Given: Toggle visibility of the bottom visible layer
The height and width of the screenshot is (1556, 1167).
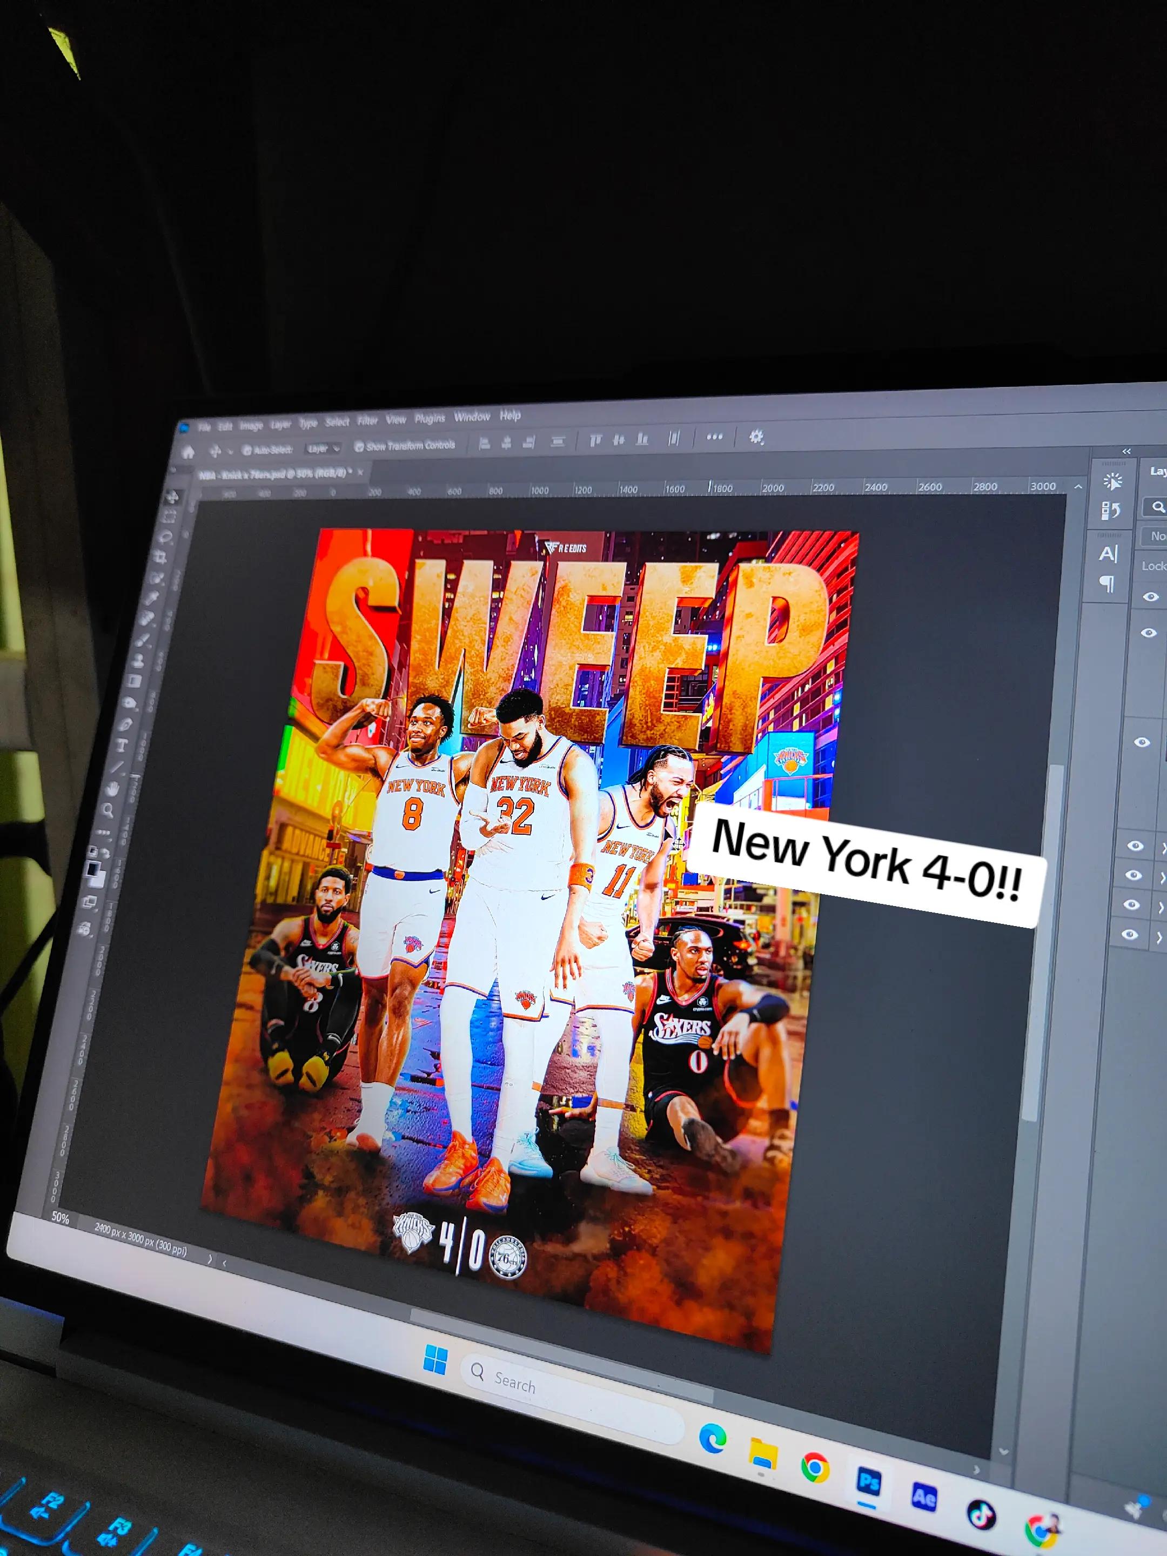Looking at the screenshot, I should 1130,935.
